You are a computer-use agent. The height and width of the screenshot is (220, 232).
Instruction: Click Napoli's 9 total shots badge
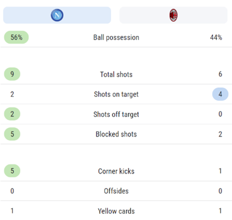coord(12,74)
